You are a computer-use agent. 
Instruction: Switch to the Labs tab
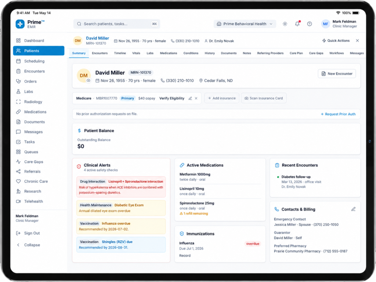click(150, 53)
